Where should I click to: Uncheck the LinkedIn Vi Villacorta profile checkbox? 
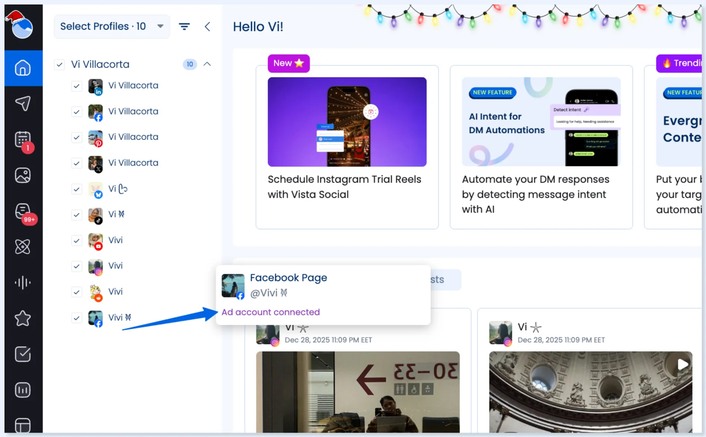point(77,86)
